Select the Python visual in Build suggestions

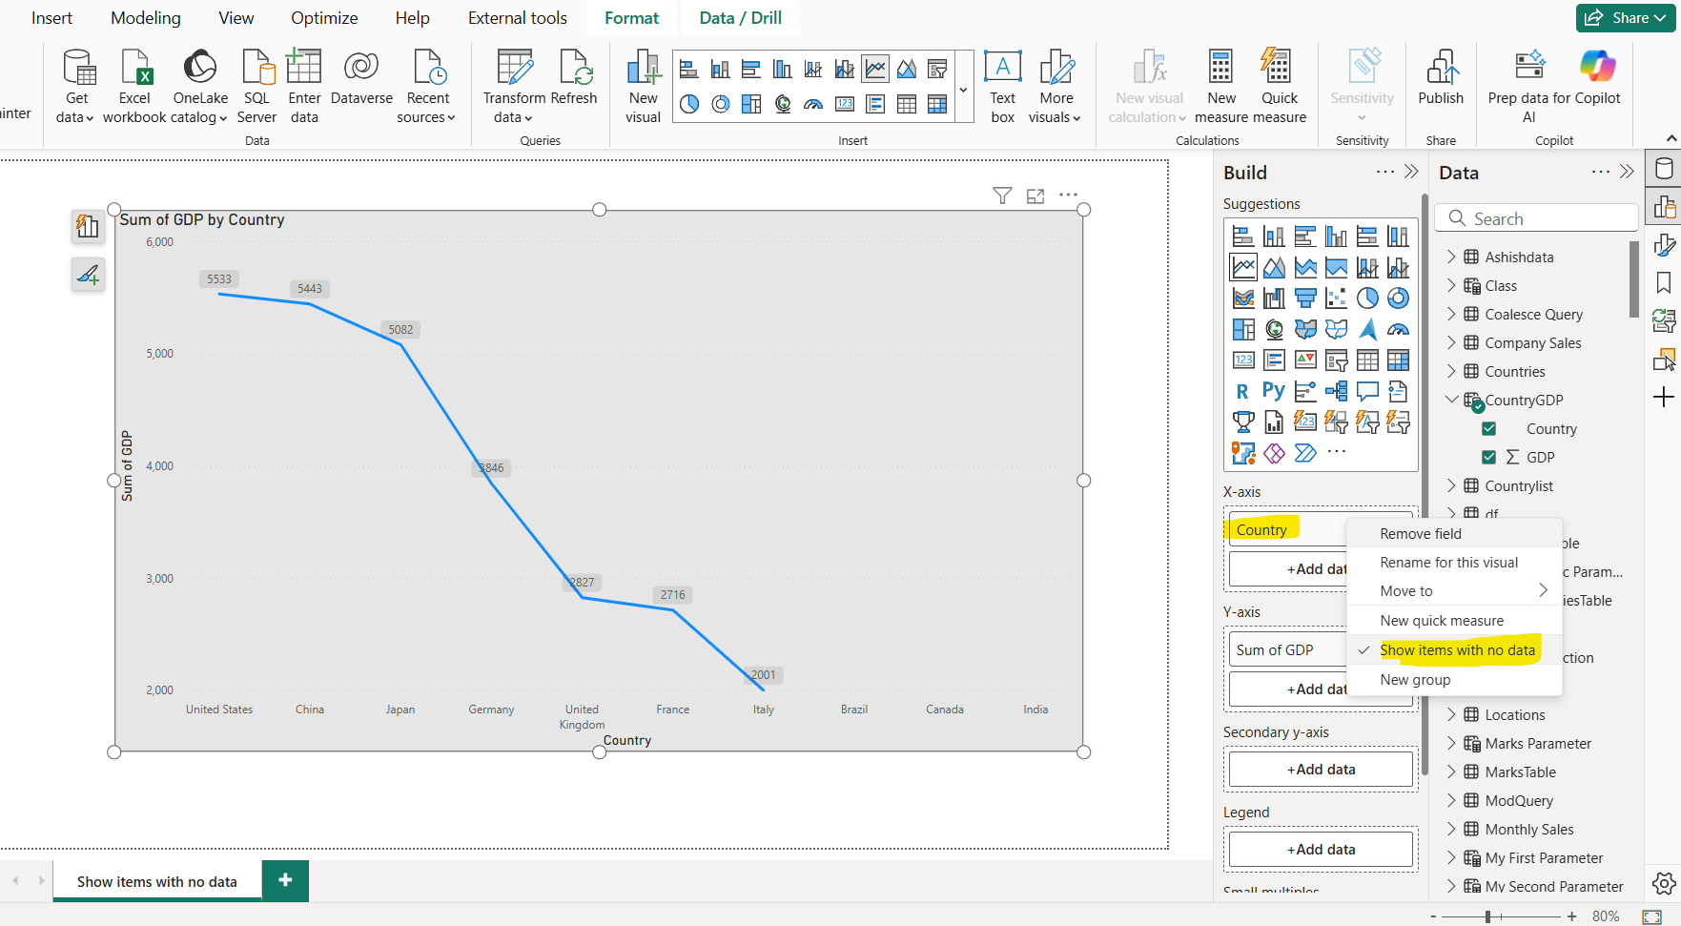[1274, 390]
